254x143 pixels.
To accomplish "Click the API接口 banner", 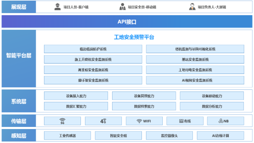I will coord(127,22).
